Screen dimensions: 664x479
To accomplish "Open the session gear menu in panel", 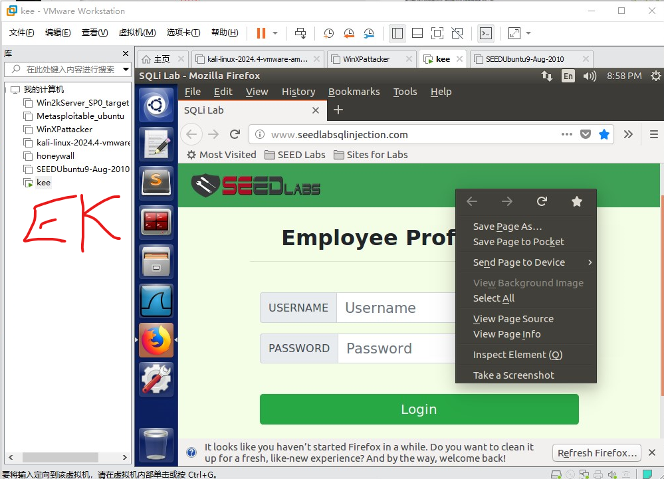I will click(655, 76).
